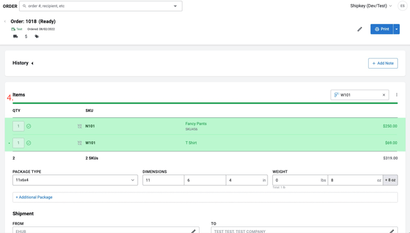
Task: Click the no-image icon next to N101
Action: point(80,126)
